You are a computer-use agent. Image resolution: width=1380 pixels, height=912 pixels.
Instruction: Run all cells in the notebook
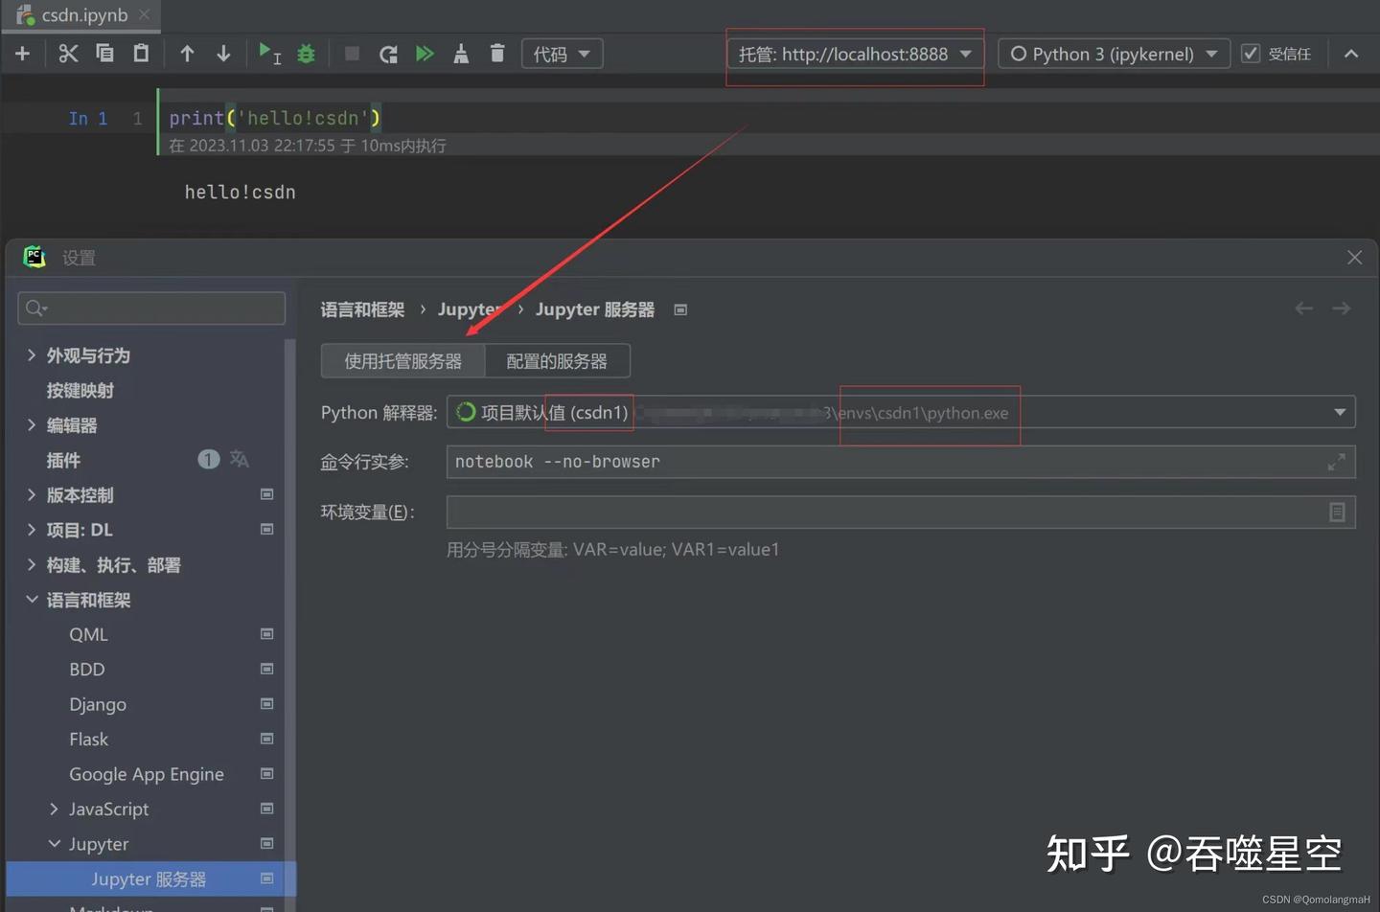click(x=425, y=54)
